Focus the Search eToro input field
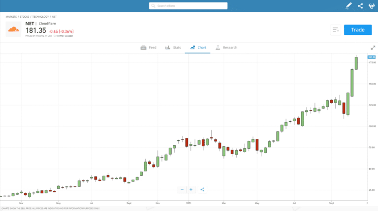 coord(188,6)
